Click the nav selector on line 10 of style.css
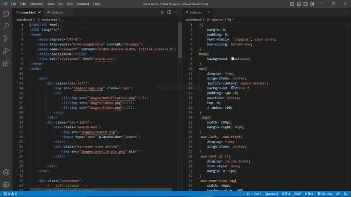Screen dimensions: 351x197 pyautogui.click(x=202, y=69)
